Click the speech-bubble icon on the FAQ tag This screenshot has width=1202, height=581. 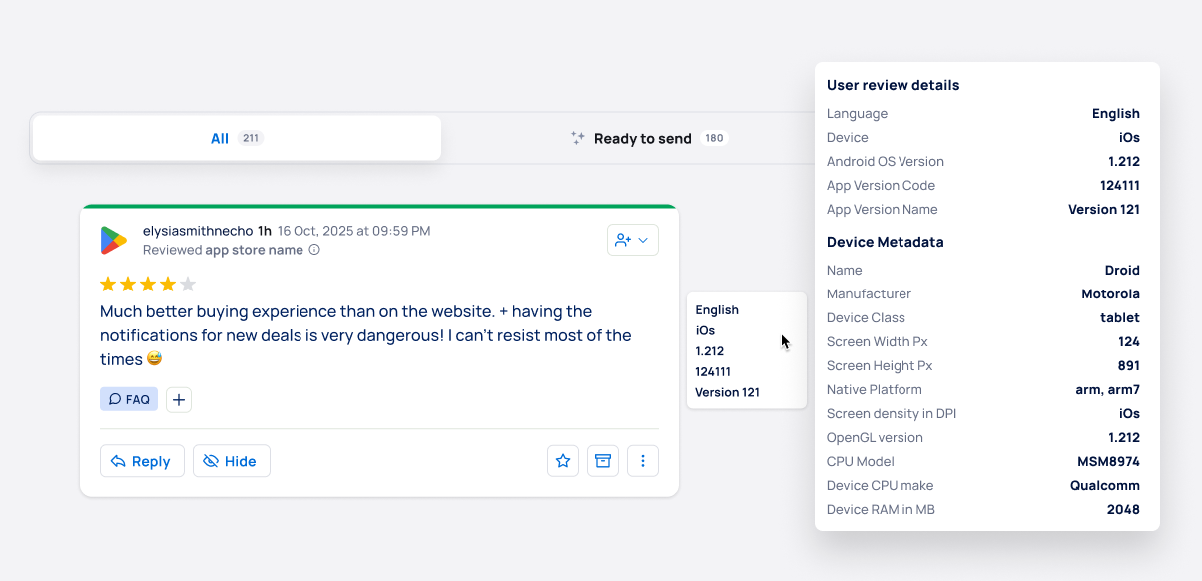coord(114,398)
